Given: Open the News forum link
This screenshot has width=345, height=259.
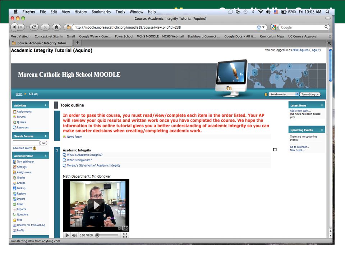Looking at the screenshot, I should [74, 137].
